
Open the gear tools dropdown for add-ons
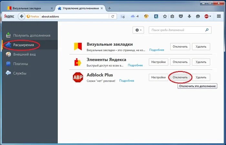click(x=138, y=30)
